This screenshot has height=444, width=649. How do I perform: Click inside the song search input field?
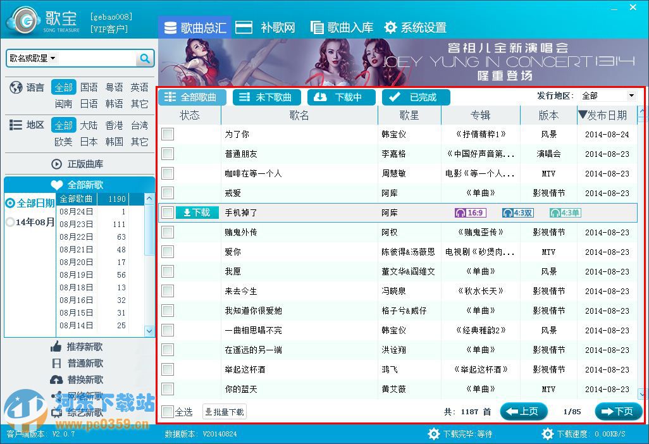click(95, 58)
